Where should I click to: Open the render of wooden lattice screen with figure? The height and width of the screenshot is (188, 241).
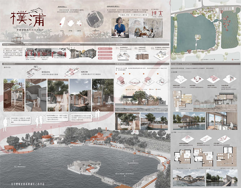click(103, 95)
